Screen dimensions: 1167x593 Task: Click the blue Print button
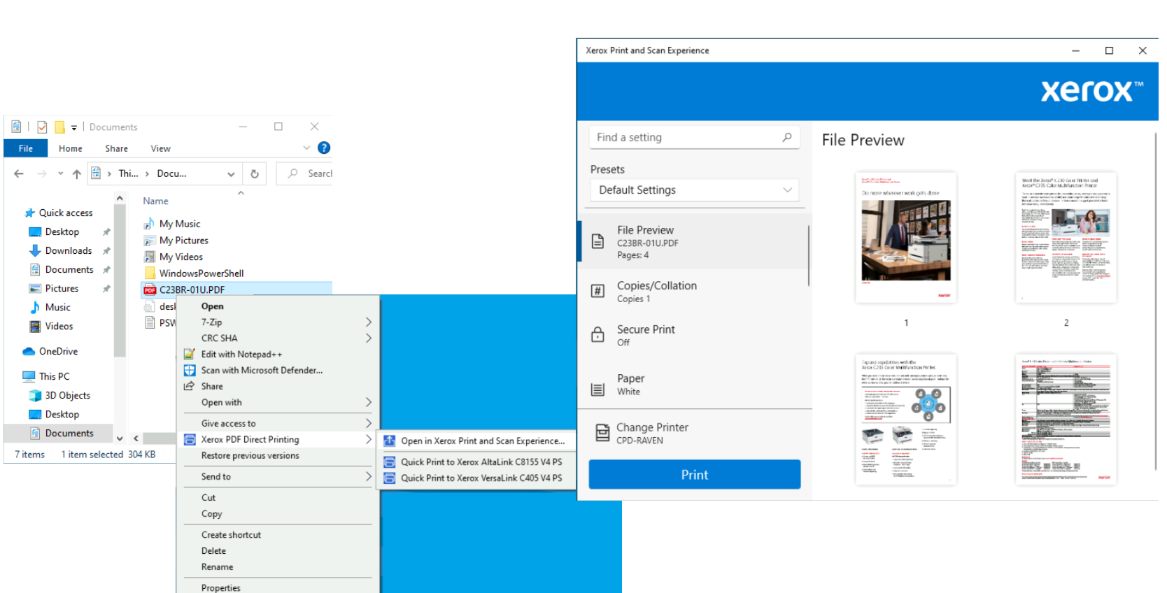(x=695, y=474)
